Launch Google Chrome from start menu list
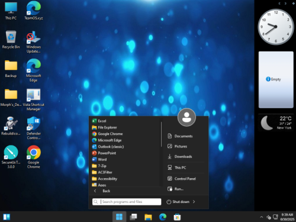 125,134
